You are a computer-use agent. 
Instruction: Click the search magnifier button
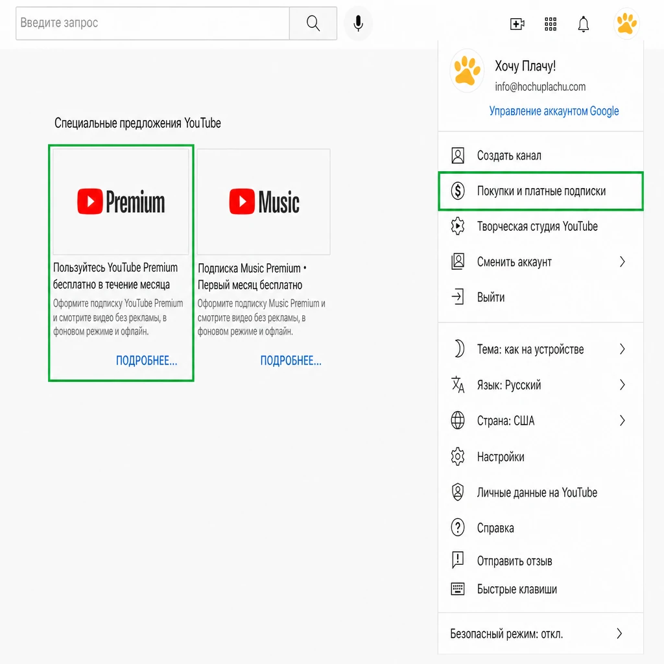click(x=313, y=23)
